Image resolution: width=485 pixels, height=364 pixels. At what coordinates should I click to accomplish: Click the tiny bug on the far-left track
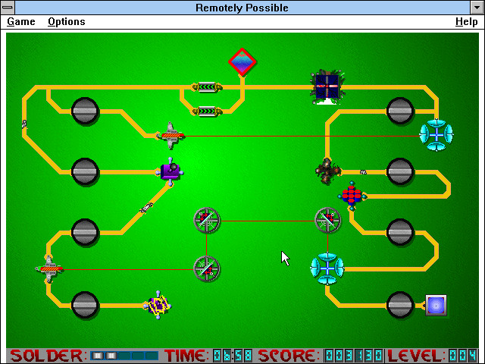(24, 124)
